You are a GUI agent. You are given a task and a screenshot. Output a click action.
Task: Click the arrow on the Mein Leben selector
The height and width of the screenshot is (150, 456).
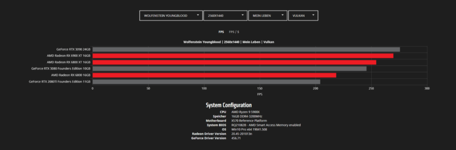[x=282, y=15]
